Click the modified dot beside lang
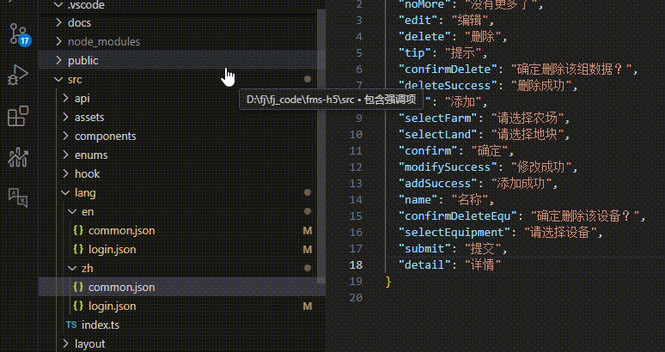 coord(308,192)
